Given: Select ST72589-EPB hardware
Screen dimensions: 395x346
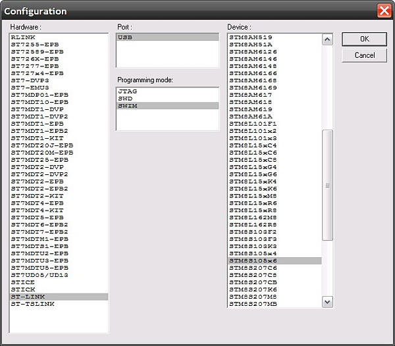Looking at the screenshot, I should tap(59, 51).
